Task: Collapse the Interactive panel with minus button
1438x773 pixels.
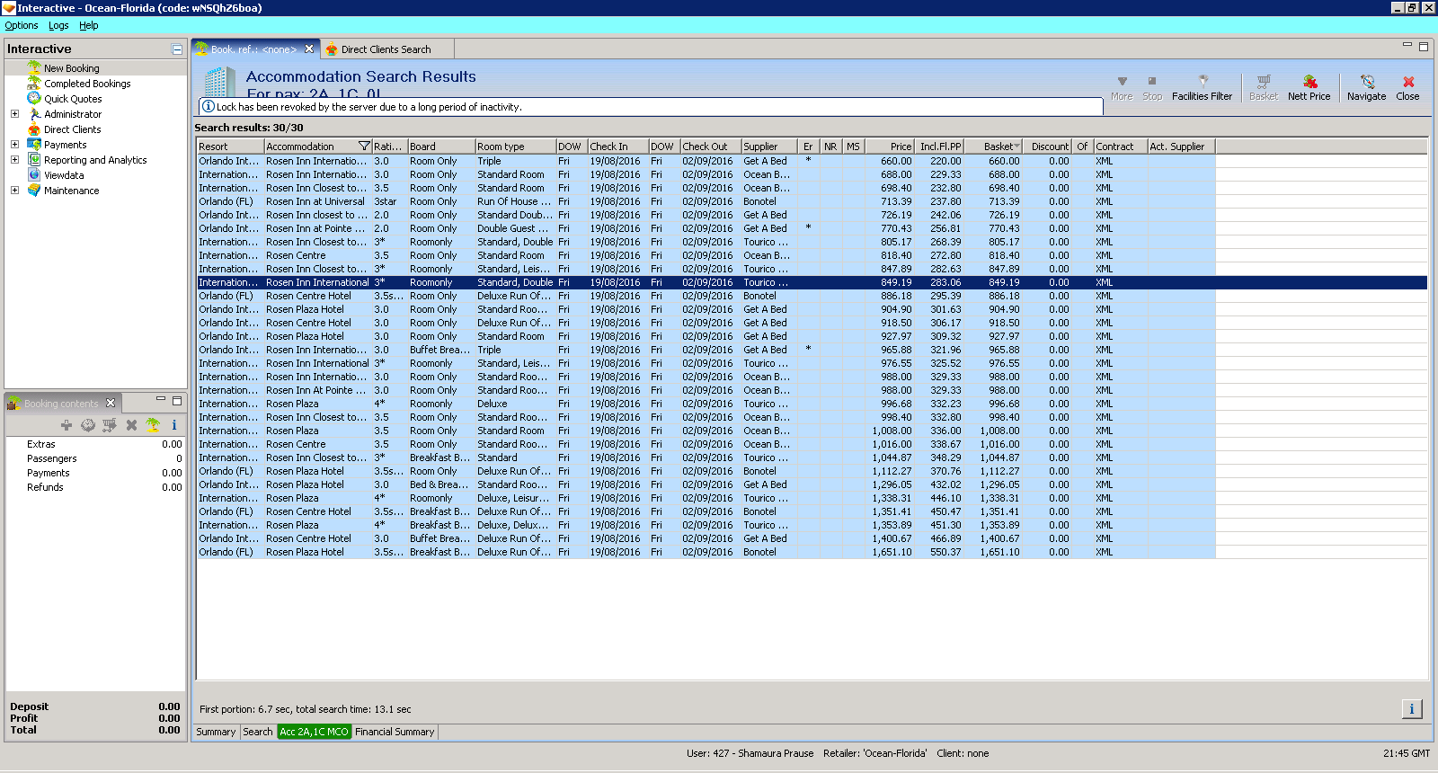Action: click(x=177, y=49)
